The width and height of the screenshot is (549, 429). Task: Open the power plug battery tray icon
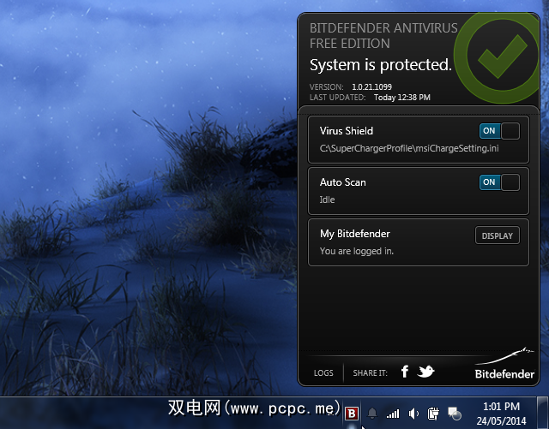coord(433,414)
